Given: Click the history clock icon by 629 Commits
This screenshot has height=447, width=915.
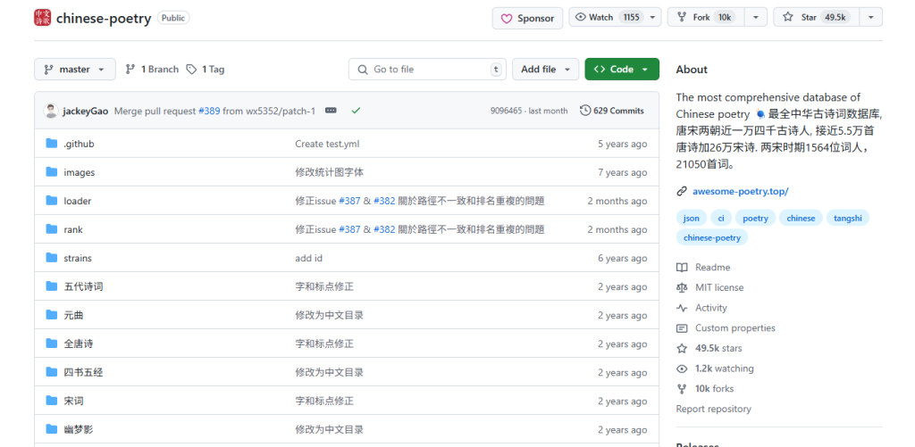Looking at the screenshot, I should [x=585, y=110].
